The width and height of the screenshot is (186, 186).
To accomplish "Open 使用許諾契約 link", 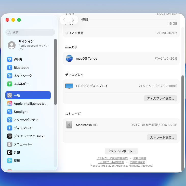I will pos(137,162).
